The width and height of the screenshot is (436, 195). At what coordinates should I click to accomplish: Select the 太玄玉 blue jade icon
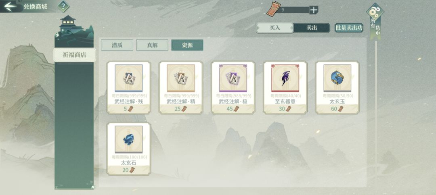337,78
